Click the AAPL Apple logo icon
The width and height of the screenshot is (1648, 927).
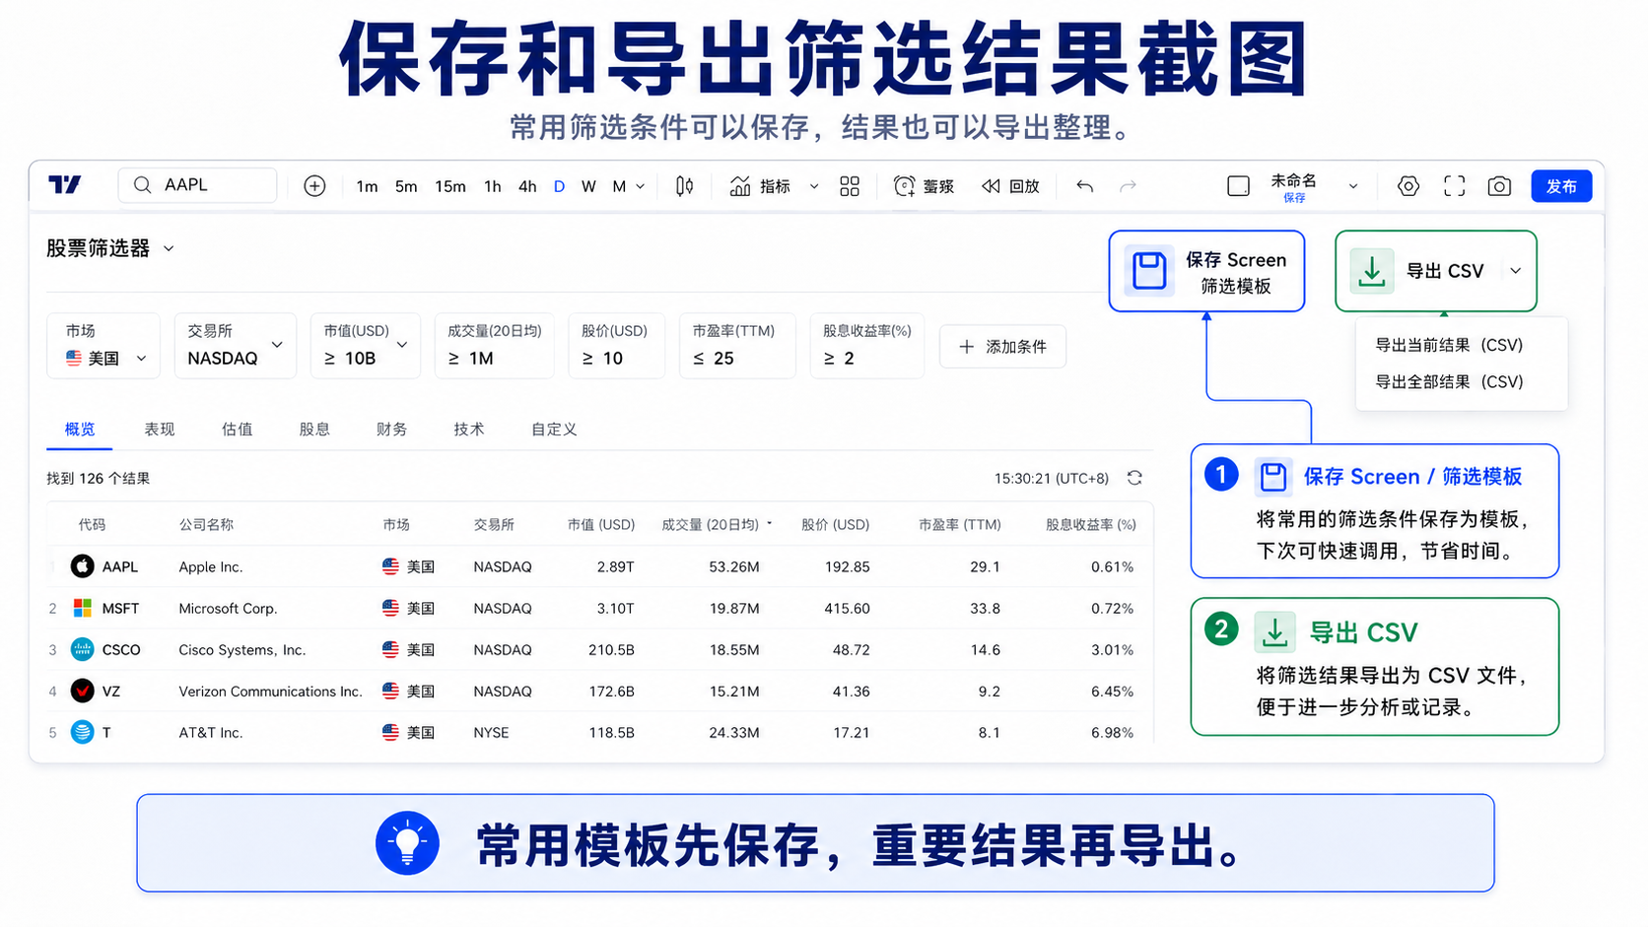coord(83,566)
